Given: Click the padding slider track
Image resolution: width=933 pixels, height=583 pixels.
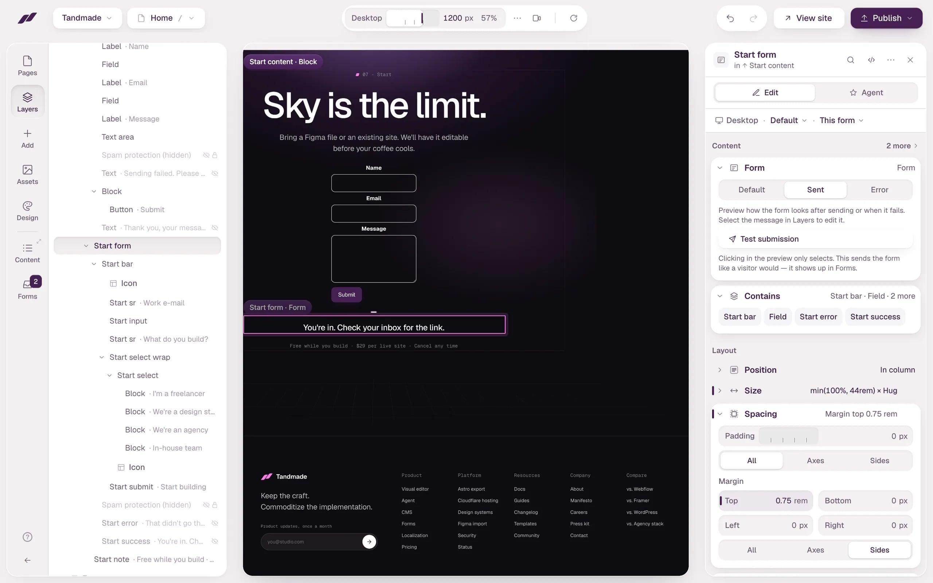Looking at the screenshot, I should tap(788, 436).
